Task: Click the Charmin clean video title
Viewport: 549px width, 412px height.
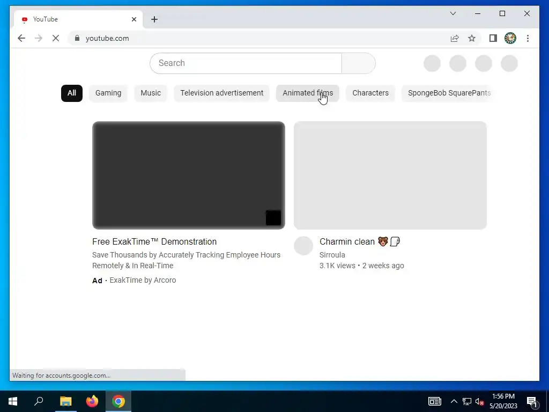Action: [360, 242]
